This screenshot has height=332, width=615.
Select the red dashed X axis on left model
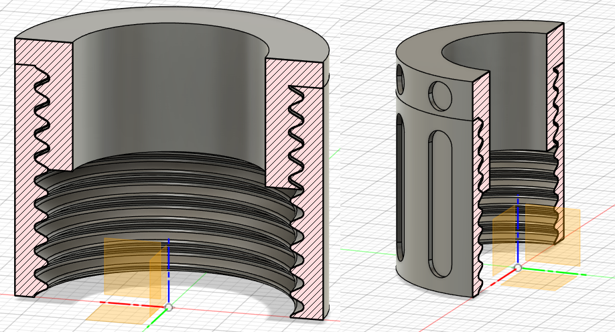click(132, 304)
